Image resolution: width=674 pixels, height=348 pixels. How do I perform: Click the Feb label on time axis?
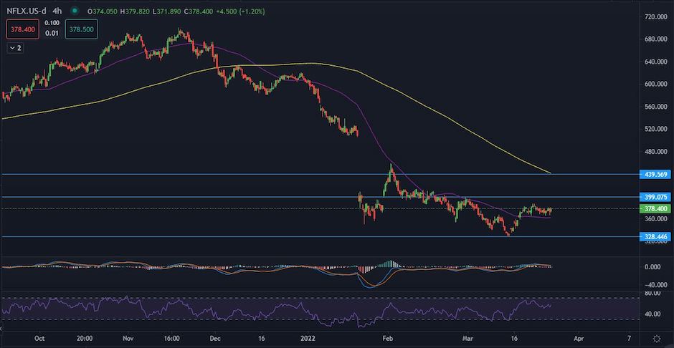tap(388, 338)
